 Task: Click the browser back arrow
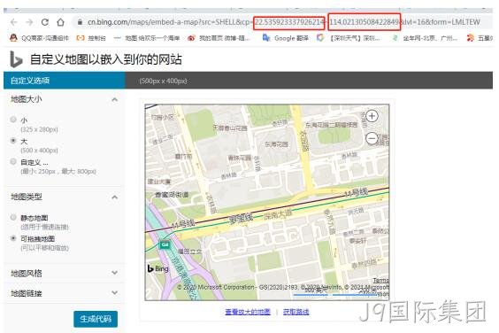13,22
